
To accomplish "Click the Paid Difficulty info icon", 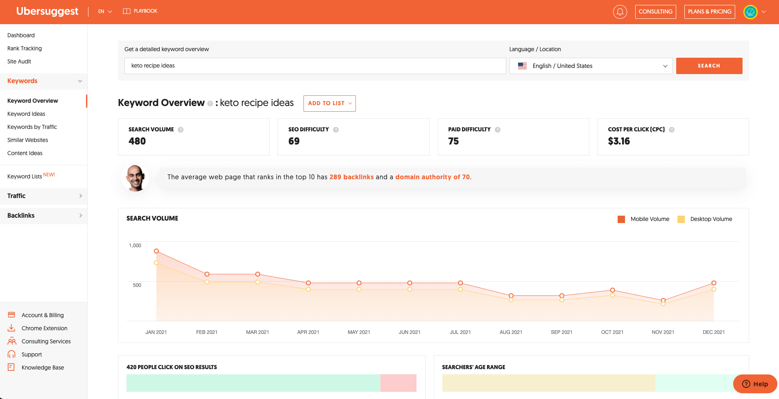I will pyautogui.click(x=498, y=130).
